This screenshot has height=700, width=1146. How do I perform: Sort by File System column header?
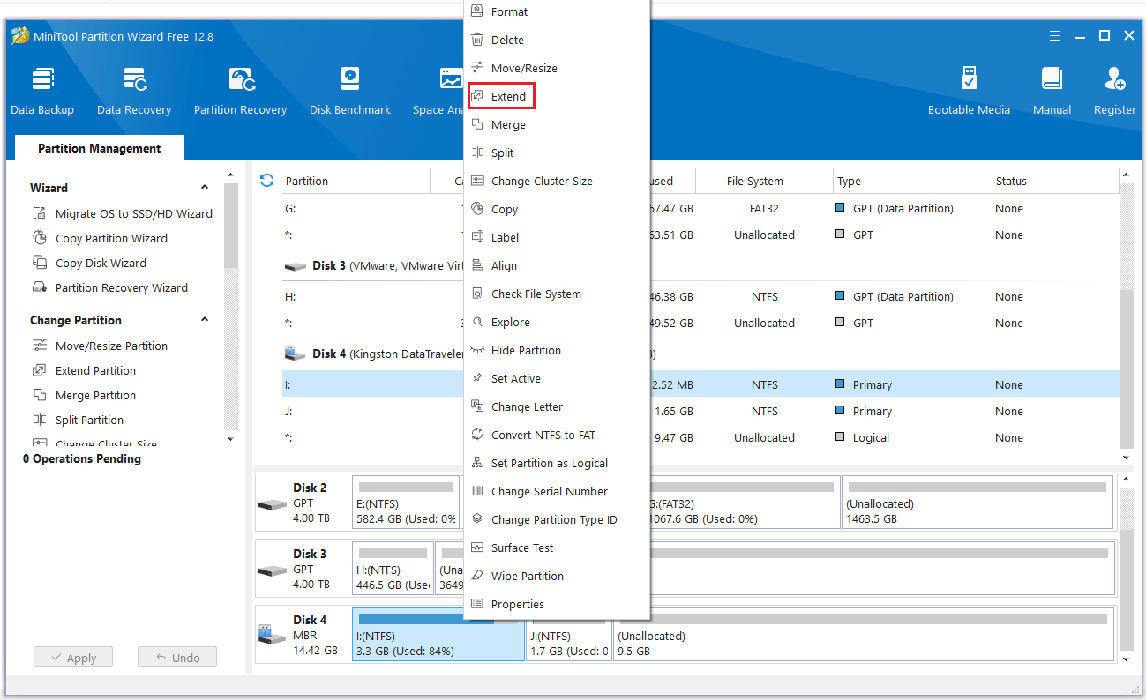(764, 181)
